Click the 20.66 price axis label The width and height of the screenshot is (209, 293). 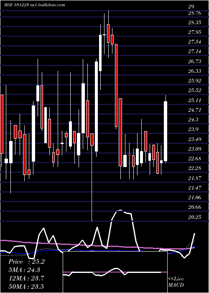pos(194,207)
